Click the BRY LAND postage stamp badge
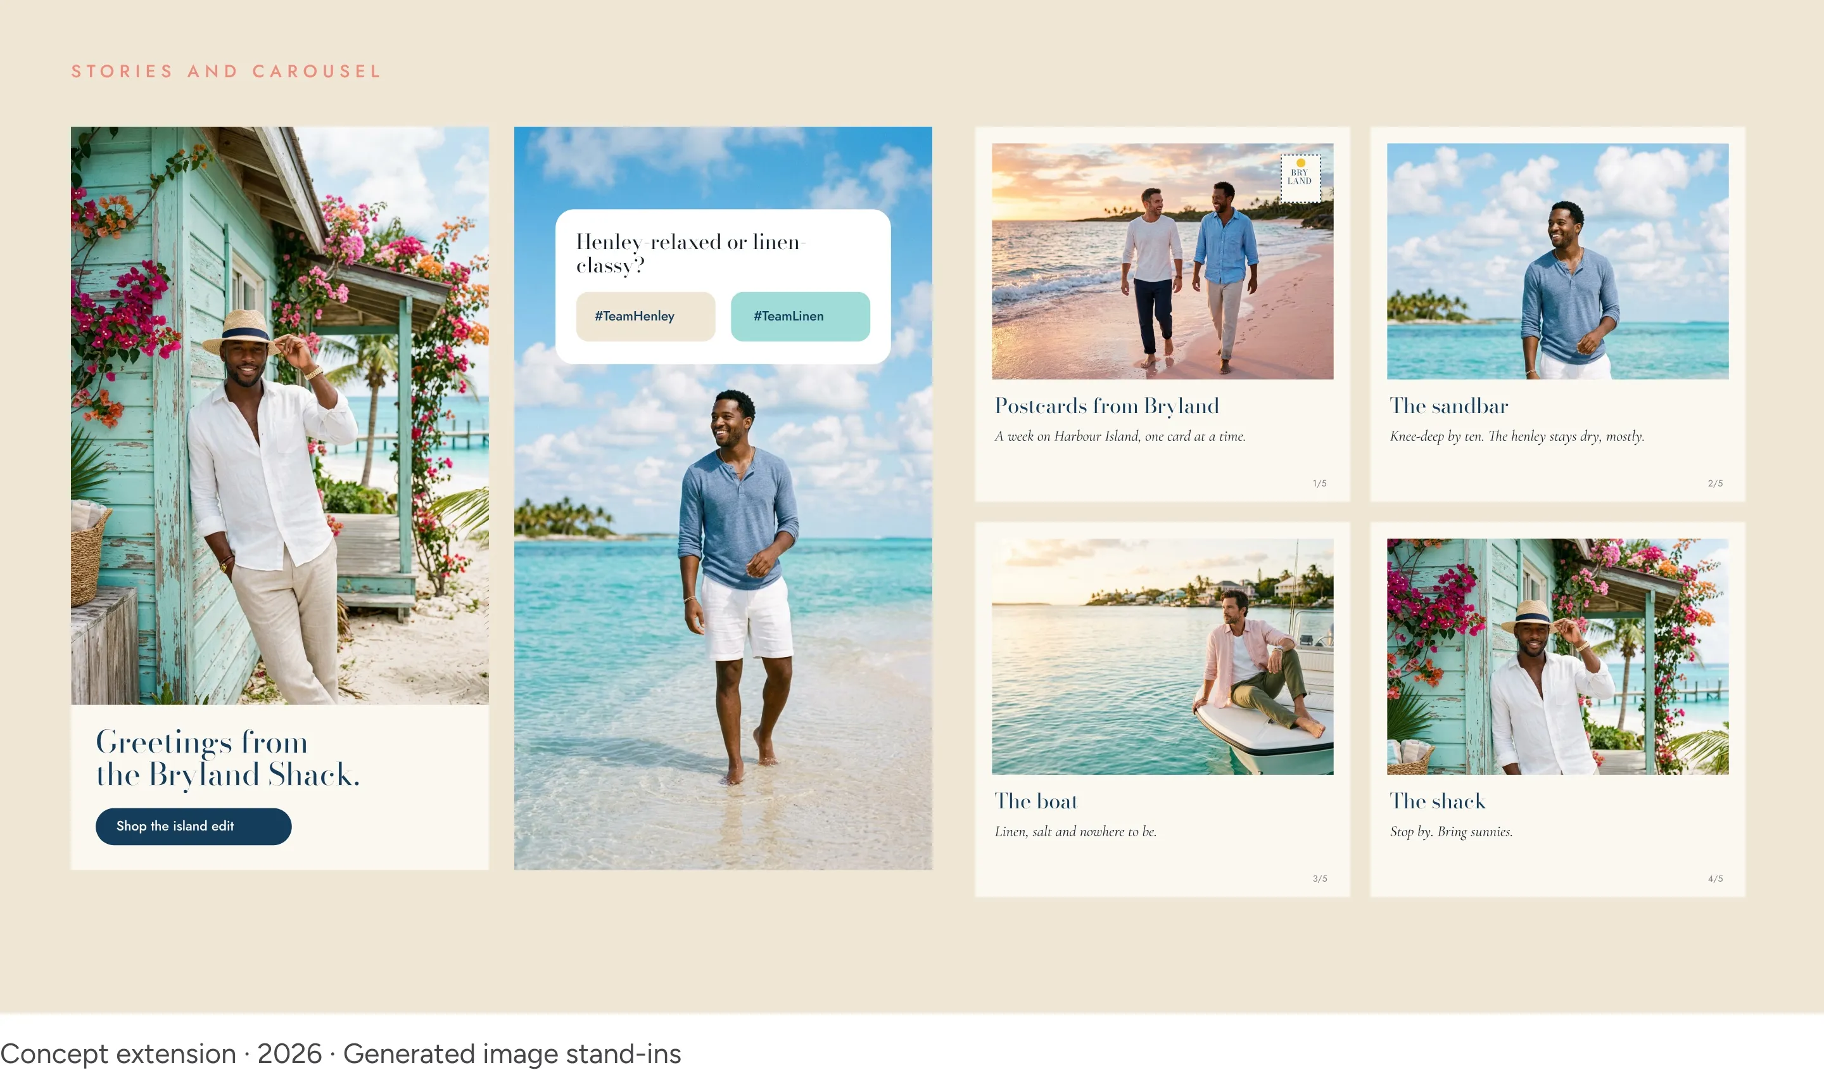Screen dimensions: 1824x1070 point(1300,177)
